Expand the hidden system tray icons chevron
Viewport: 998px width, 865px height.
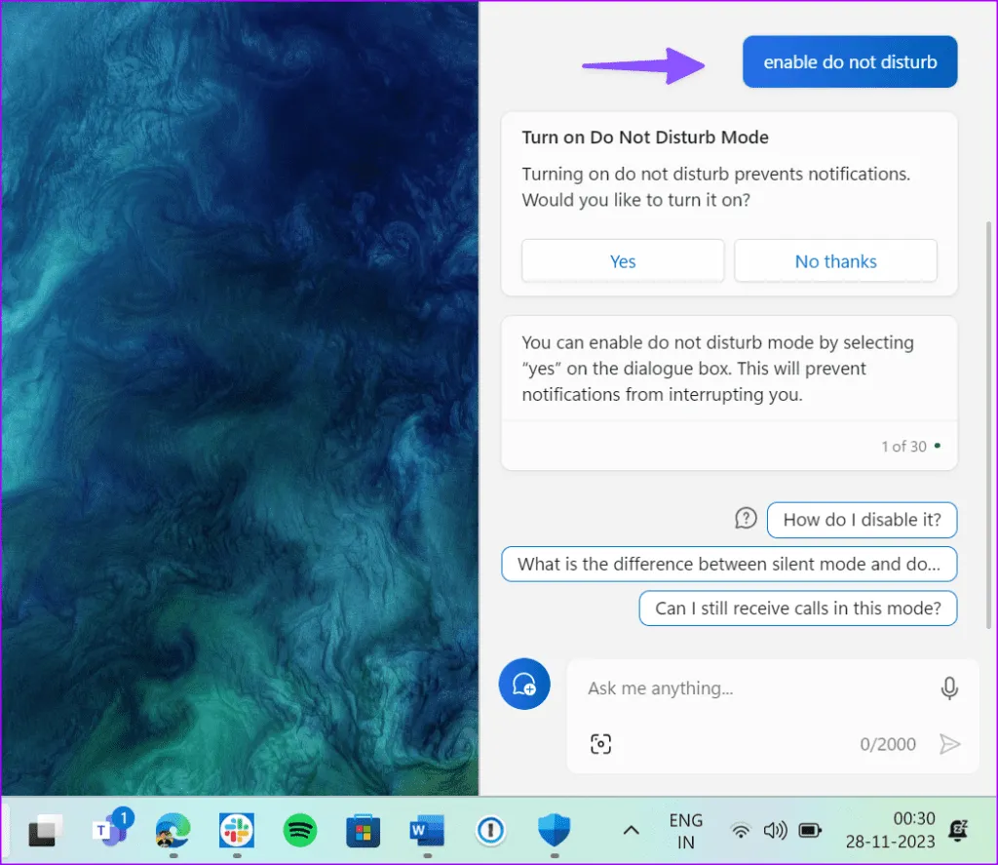pyautogui.click(x=631, y=830)
